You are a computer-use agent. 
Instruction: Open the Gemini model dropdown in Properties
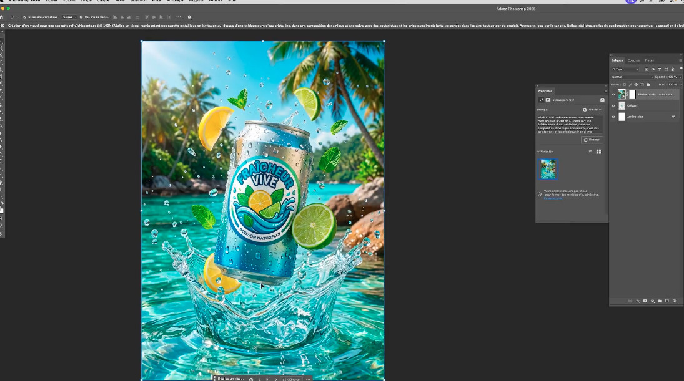point(592,109)
